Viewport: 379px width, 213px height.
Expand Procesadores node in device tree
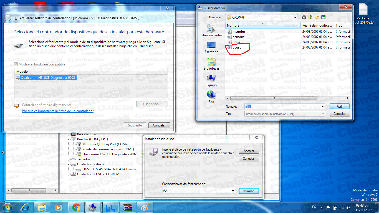click(69, 135)
